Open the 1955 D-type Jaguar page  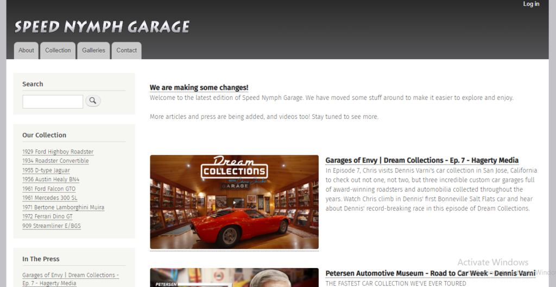coord(46,170)
